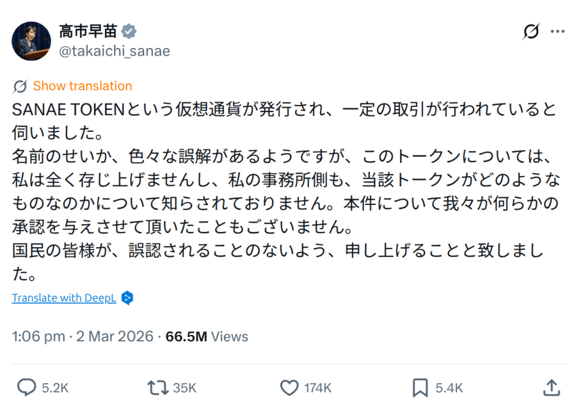Click the Grok icon at top right
Screen dimensions: 576x408
pos(531,31)
